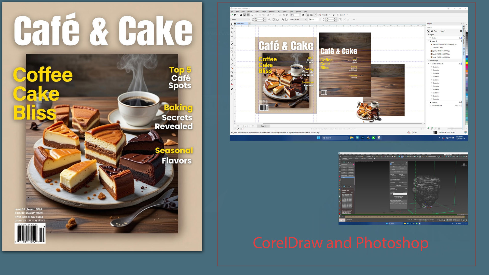Click Photoshop icon in Windows taskbar
489x275 pixels.
point(363,138)
